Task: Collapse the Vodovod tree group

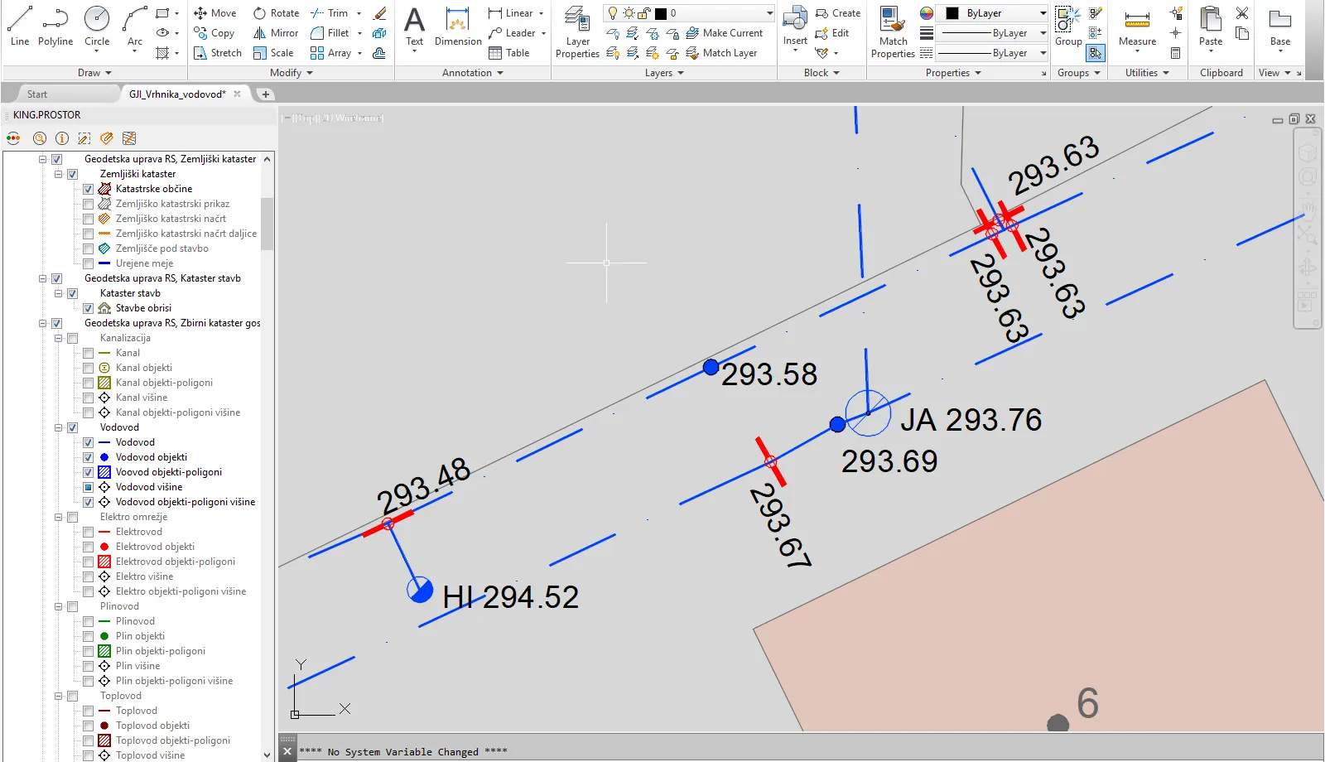Action: (59, 427)
